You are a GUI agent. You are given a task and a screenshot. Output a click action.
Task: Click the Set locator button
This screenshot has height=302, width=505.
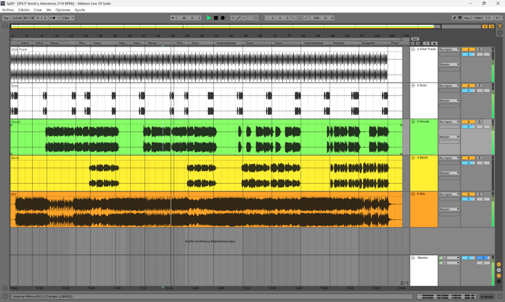pyautogui.click(x=415, y=39)
